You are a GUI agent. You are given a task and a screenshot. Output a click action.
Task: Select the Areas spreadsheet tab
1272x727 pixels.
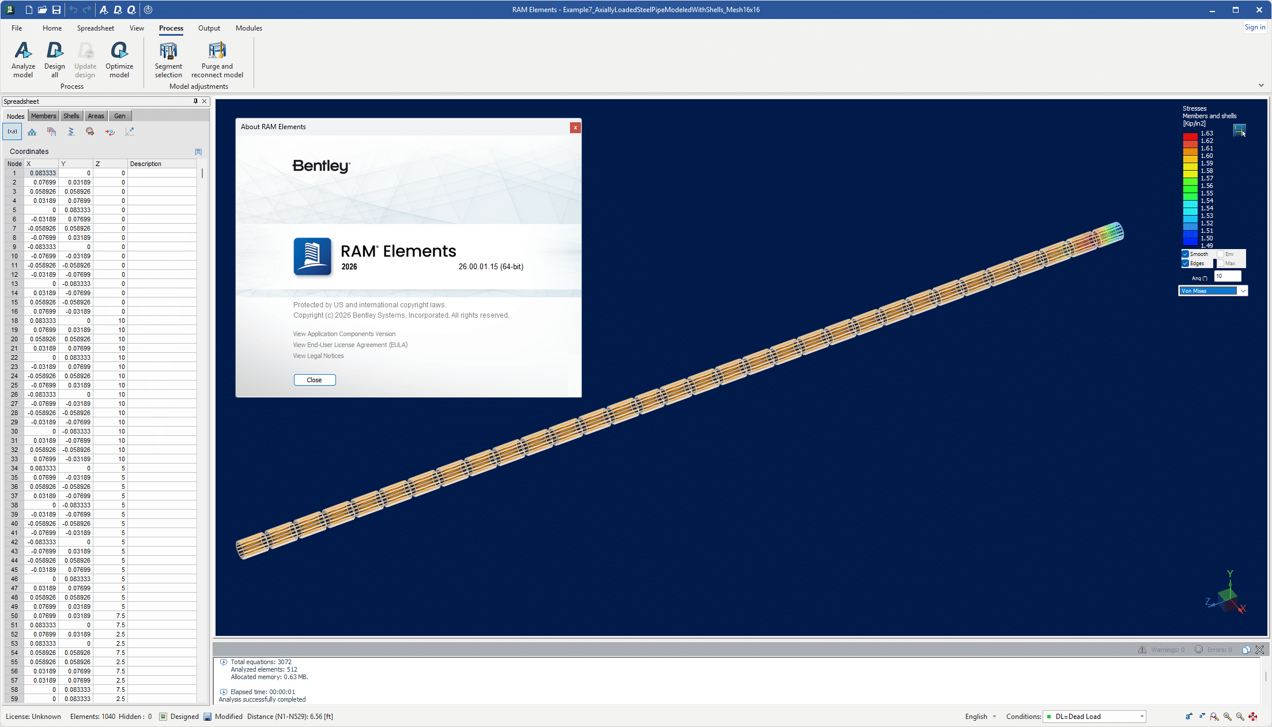(x=96, y=116)
